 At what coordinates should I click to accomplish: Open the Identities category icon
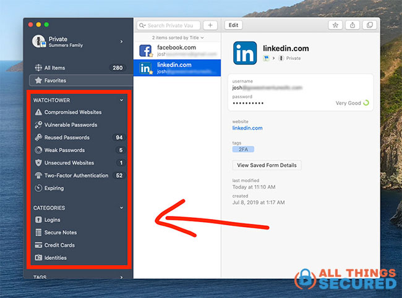coord(38,257)
